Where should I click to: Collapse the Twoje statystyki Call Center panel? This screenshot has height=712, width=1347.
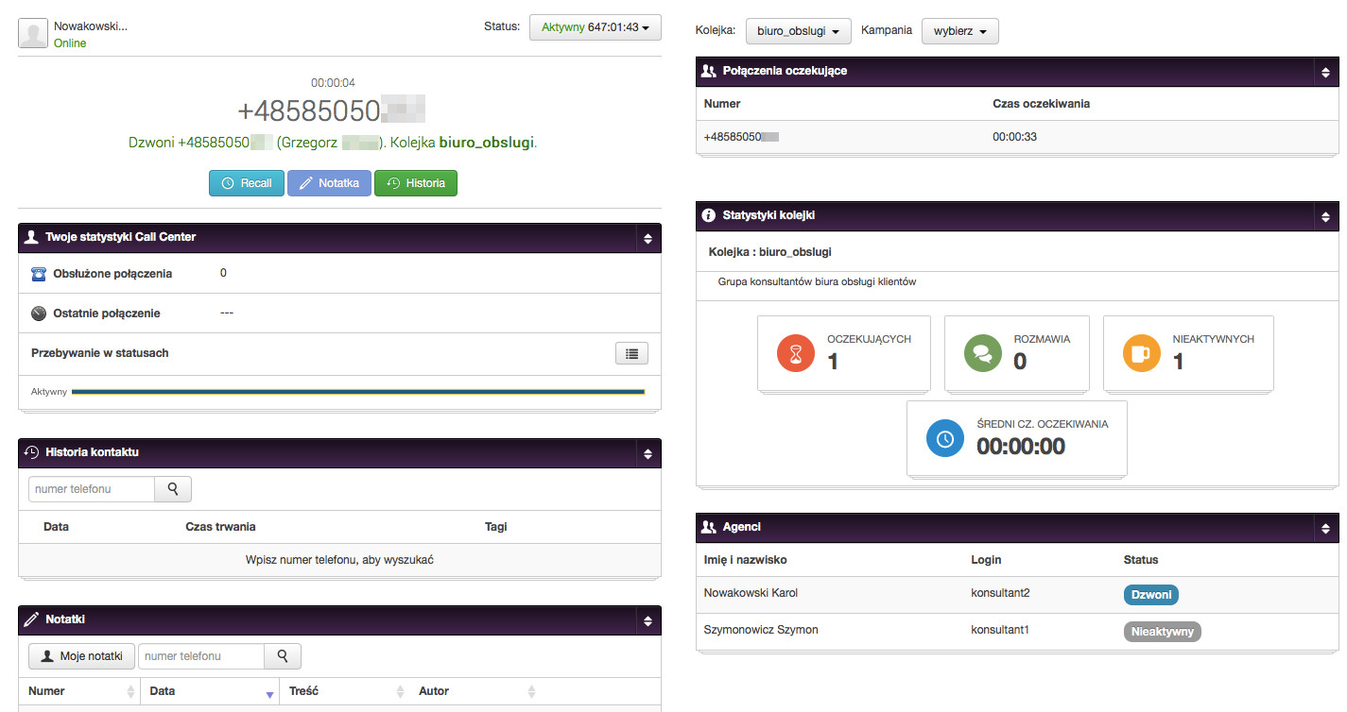pos(648,238)
